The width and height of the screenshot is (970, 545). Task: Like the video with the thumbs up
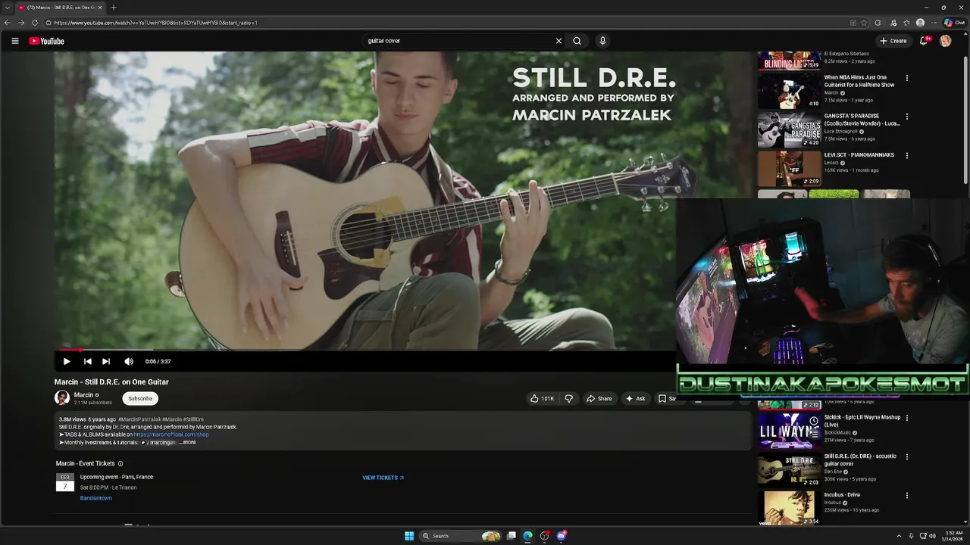pos(542,398)
